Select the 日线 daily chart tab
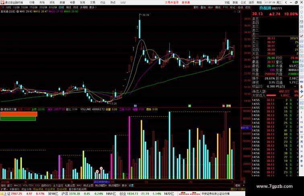The width and height of the screenshot is (304, 196). 61,7
